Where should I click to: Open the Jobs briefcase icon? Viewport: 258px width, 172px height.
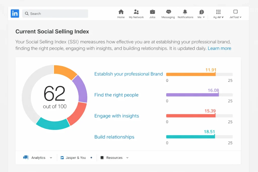coord(152,12)
